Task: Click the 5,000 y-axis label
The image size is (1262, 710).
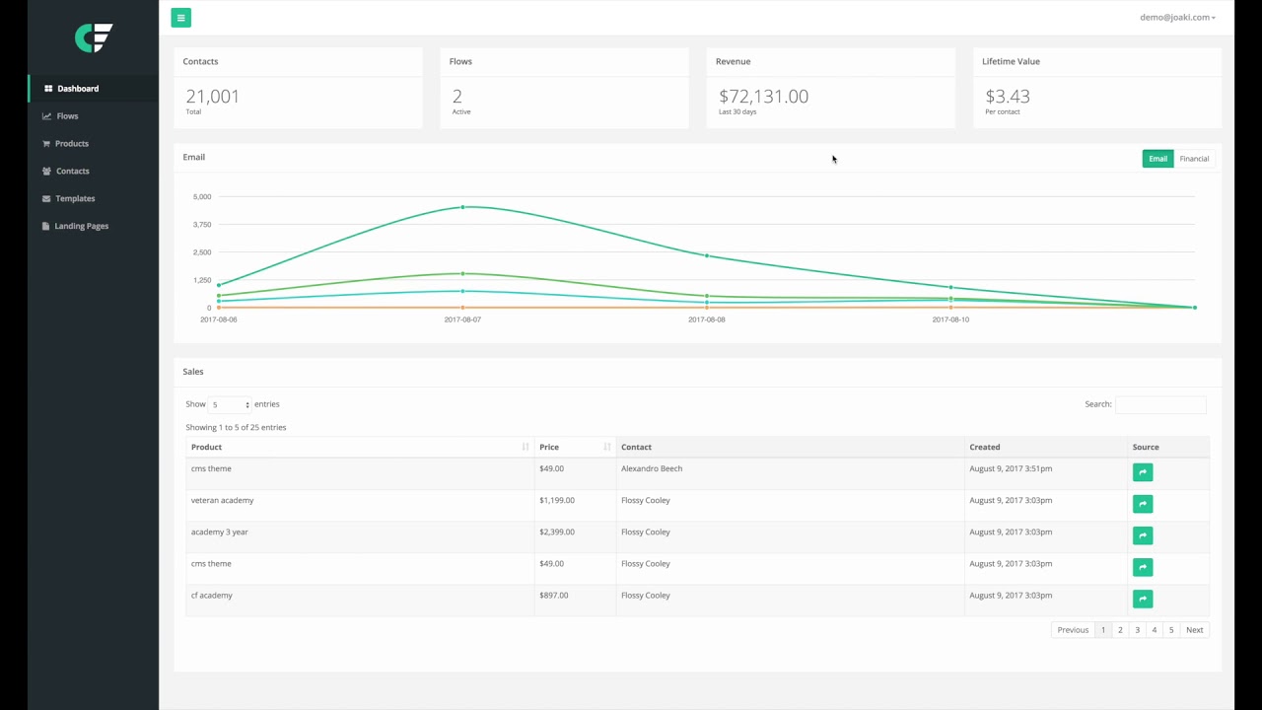Action: click(x=201, y=197)
